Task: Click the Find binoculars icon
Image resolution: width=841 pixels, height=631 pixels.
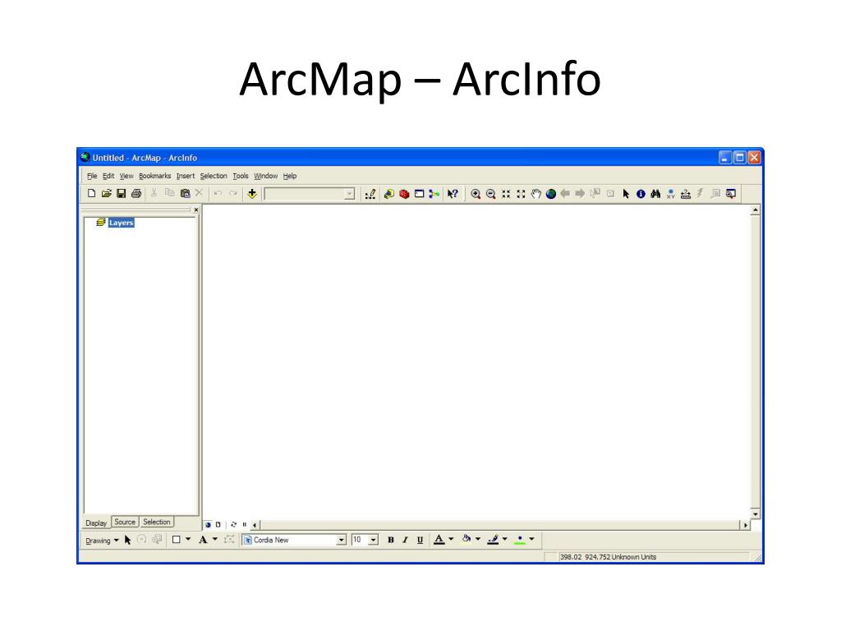Action: point(655,194)
